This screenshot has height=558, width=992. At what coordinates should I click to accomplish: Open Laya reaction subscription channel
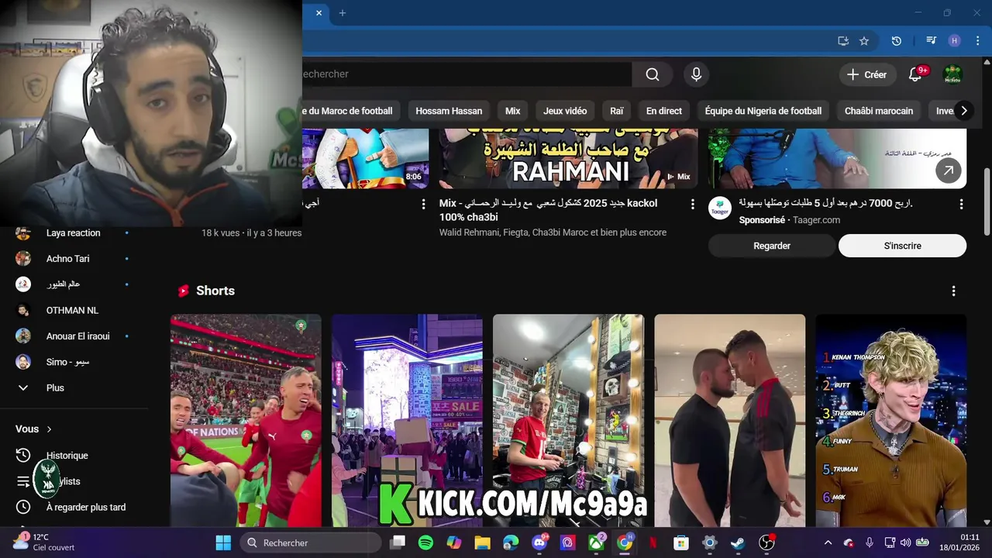73,232
